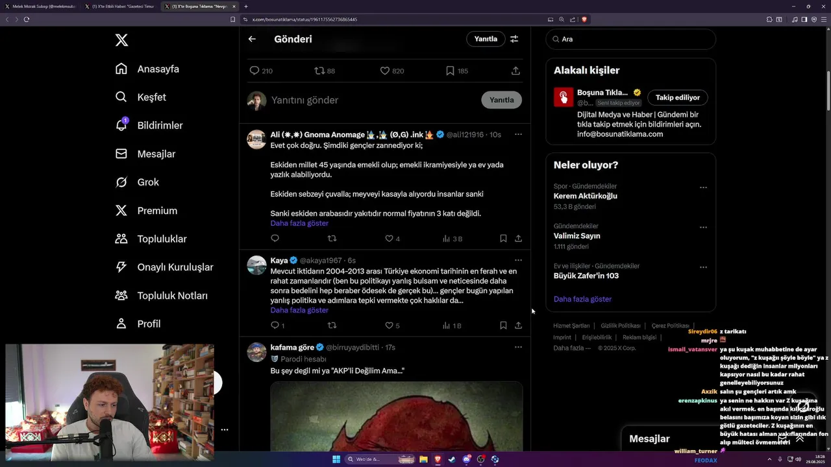Click the grey Yanıtla submit button

501,100
